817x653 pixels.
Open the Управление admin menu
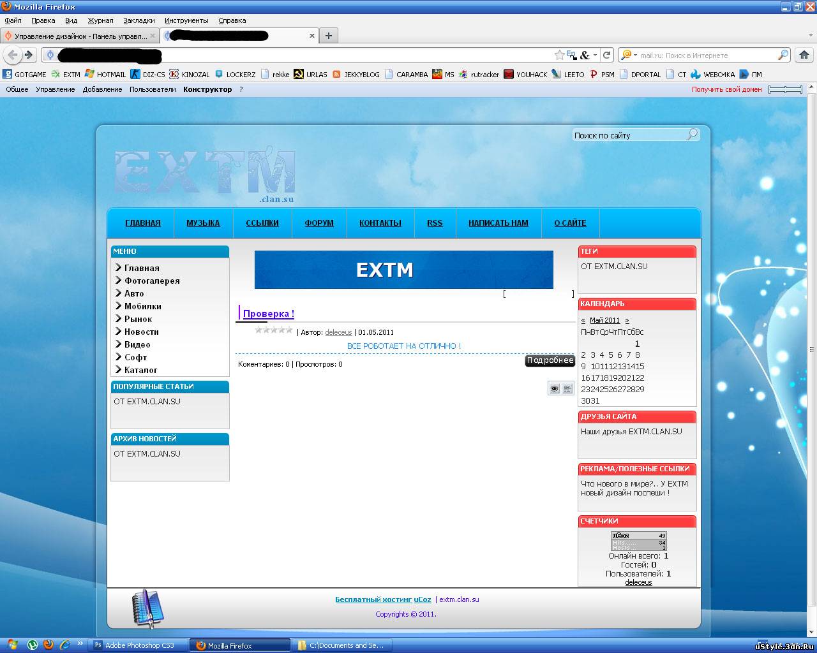point(56,89)
